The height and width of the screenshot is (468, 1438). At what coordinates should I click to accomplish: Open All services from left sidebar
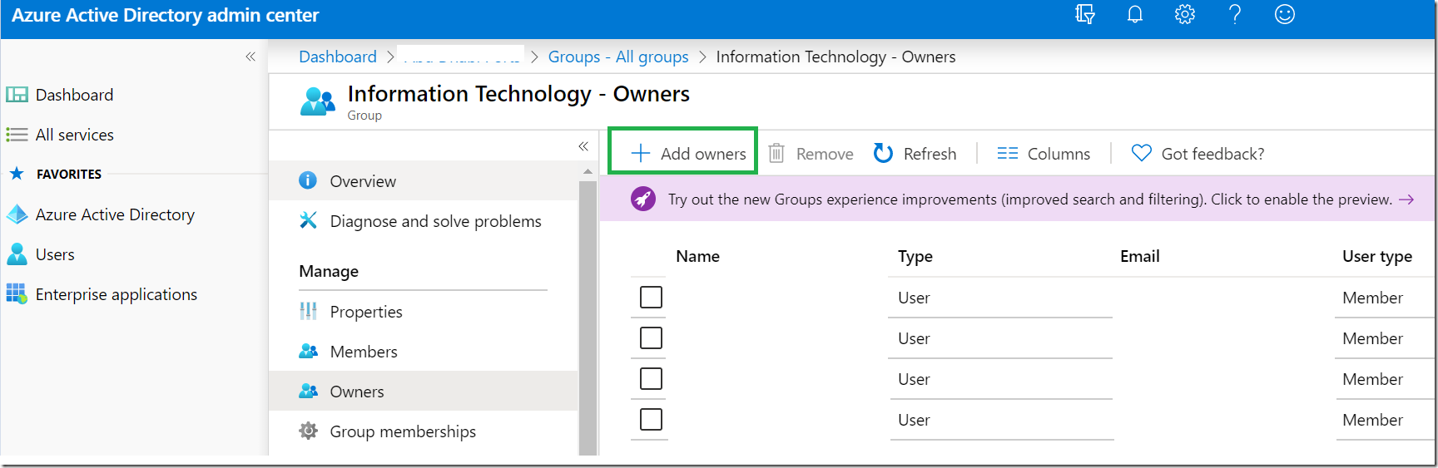pyautogui.click(x=75, y=135)
